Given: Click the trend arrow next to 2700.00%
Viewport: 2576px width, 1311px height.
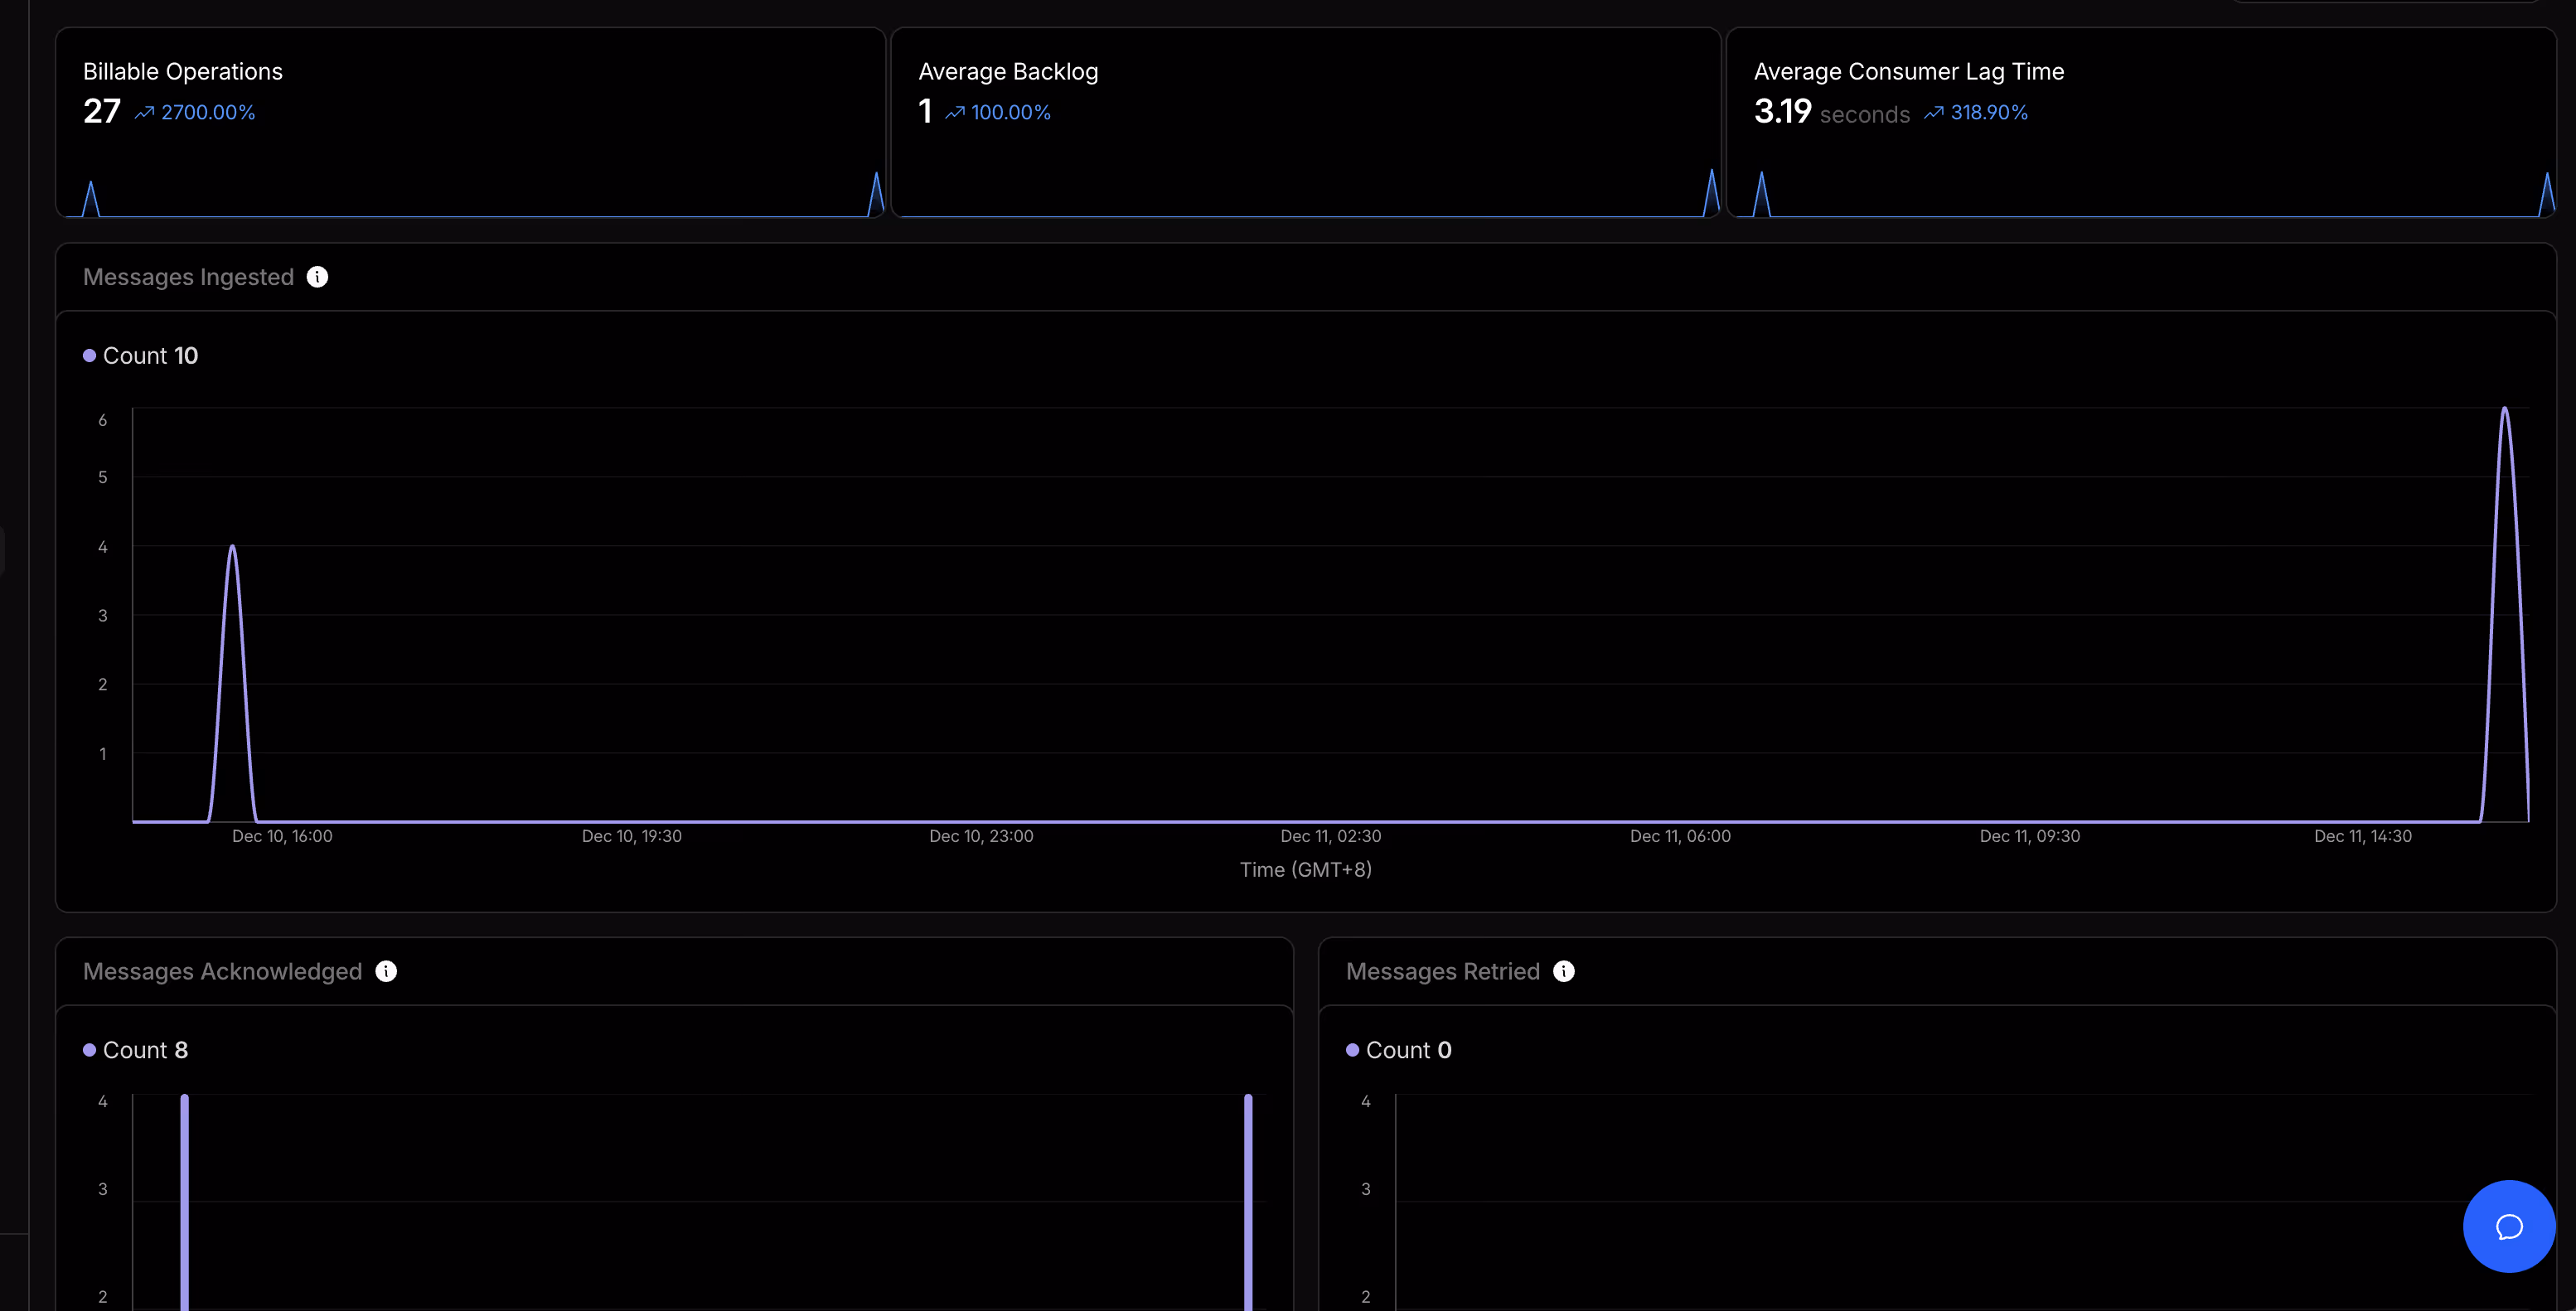Looking at the screenshot, I should (145, 113).
